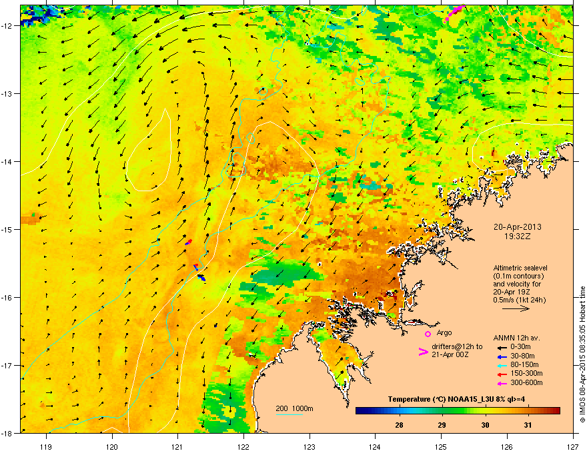Image resolution: width=587 pixels, height=453 pixels.
Task: Click the longitude label '123'
Action: tap(310, 447)
